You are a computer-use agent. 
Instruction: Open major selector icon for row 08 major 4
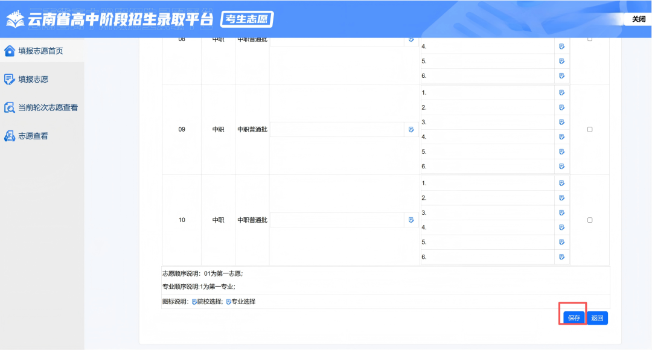point(562,46)
